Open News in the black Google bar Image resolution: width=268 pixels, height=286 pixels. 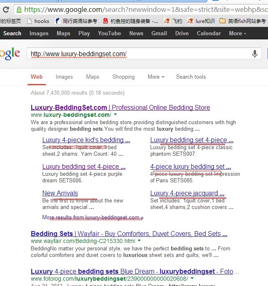(136, 33)
